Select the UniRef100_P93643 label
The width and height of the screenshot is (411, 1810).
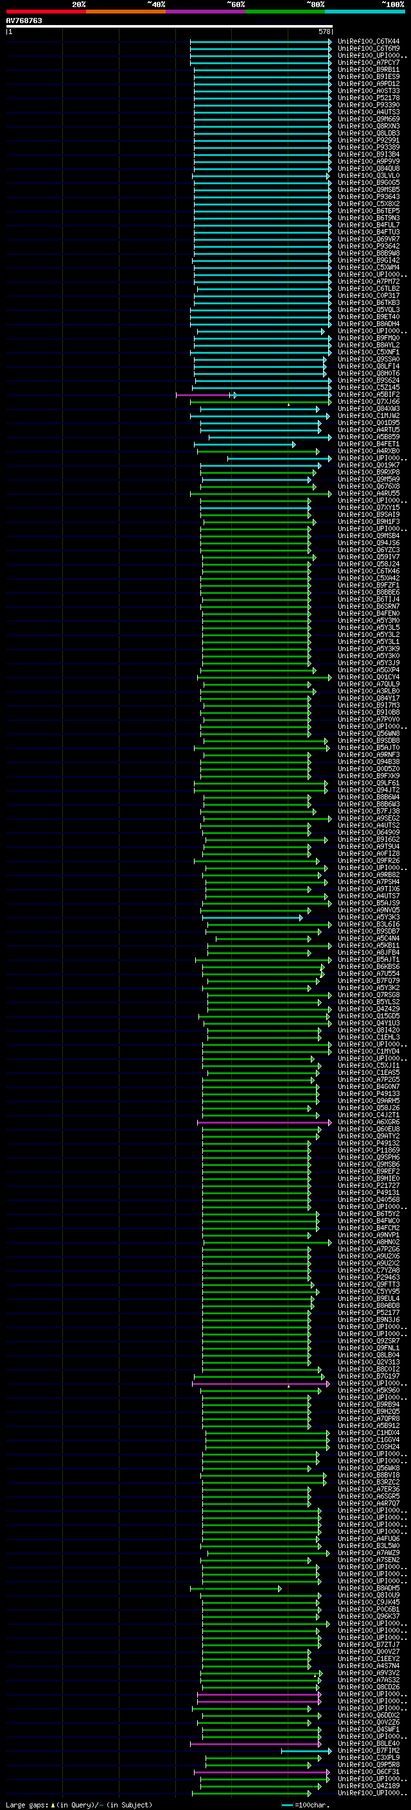pos(369,196)
